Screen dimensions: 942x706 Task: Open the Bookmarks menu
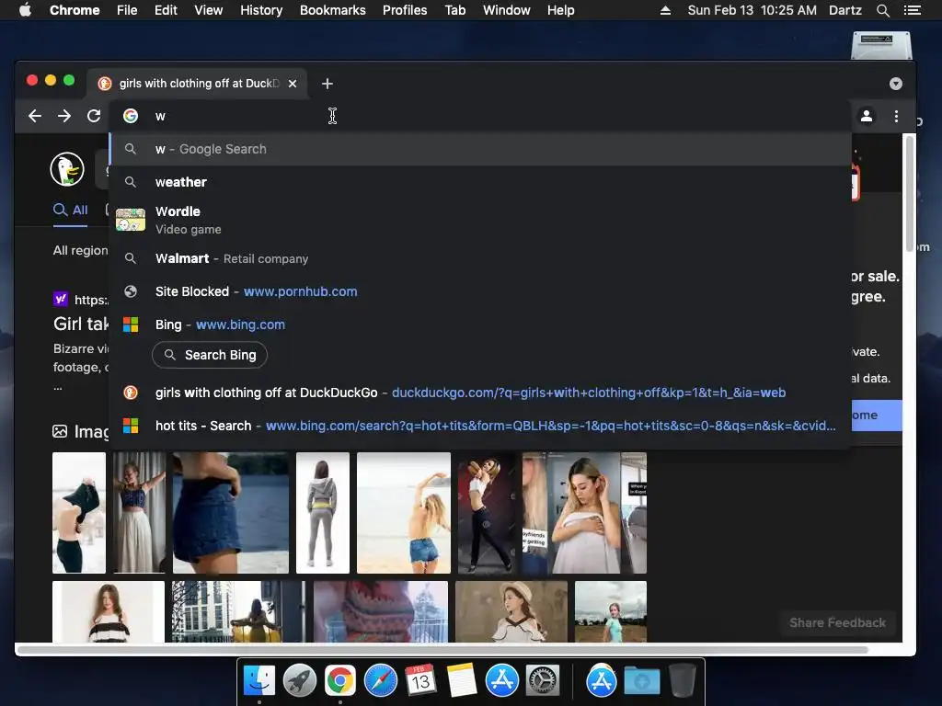click(333, 10)
